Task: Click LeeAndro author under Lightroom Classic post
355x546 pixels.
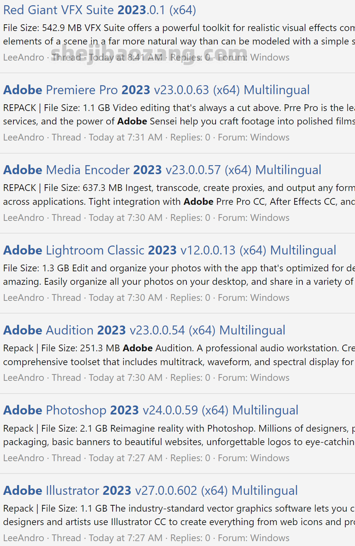Action: (23, 298)
